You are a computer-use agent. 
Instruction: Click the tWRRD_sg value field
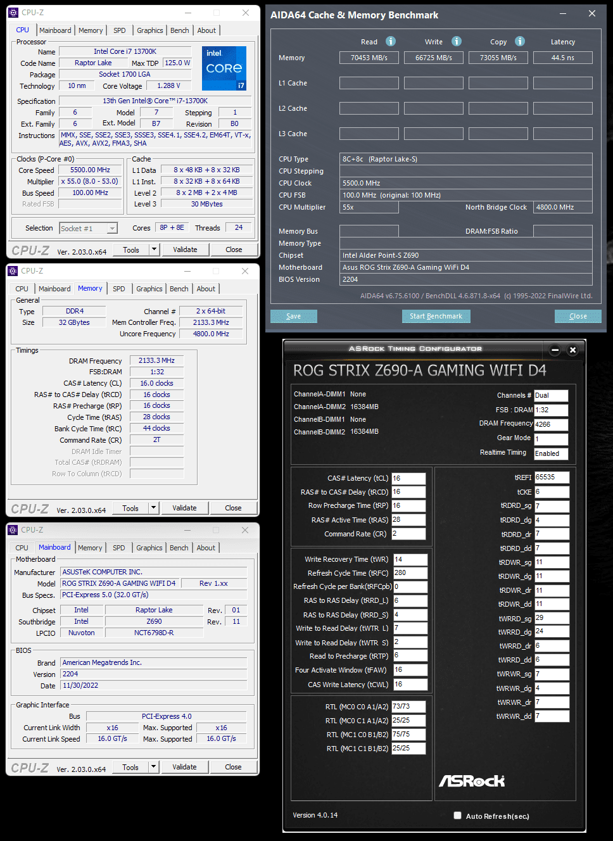pos(552,617)
